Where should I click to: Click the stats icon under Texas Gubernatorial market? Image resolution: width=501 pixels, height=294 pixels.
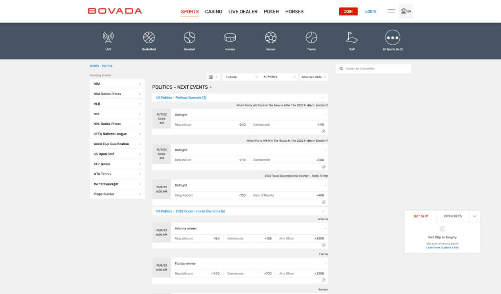323,202
